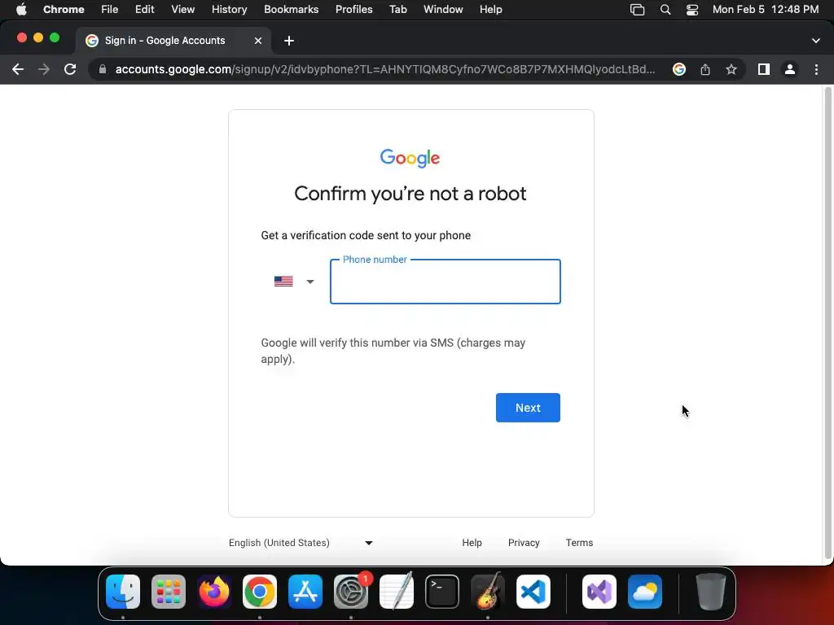Open the Tab menu
The height and width of the screenshot is (625, 834).
pos(397,9)
